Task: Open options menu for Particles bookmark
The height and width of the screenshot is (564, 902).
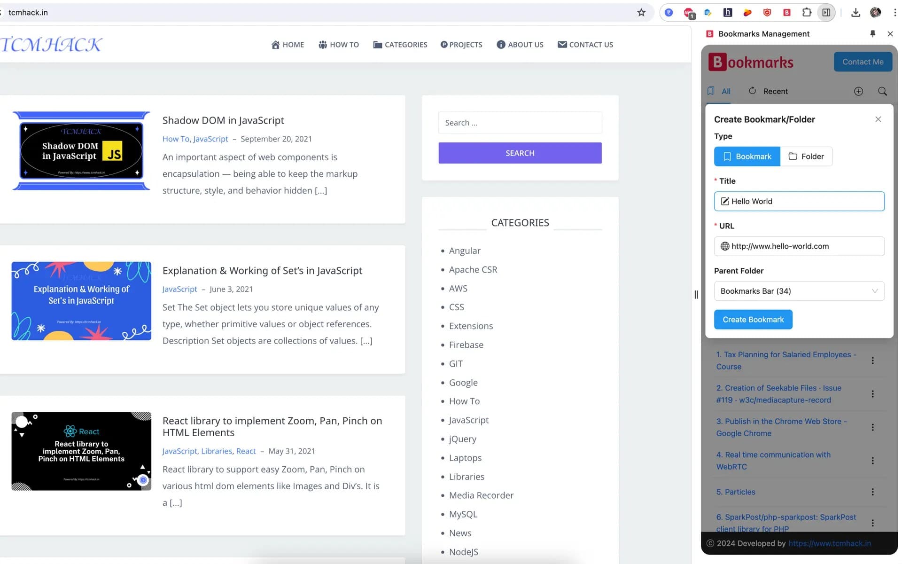Action: pyautogui.click(x=872, y=492)
